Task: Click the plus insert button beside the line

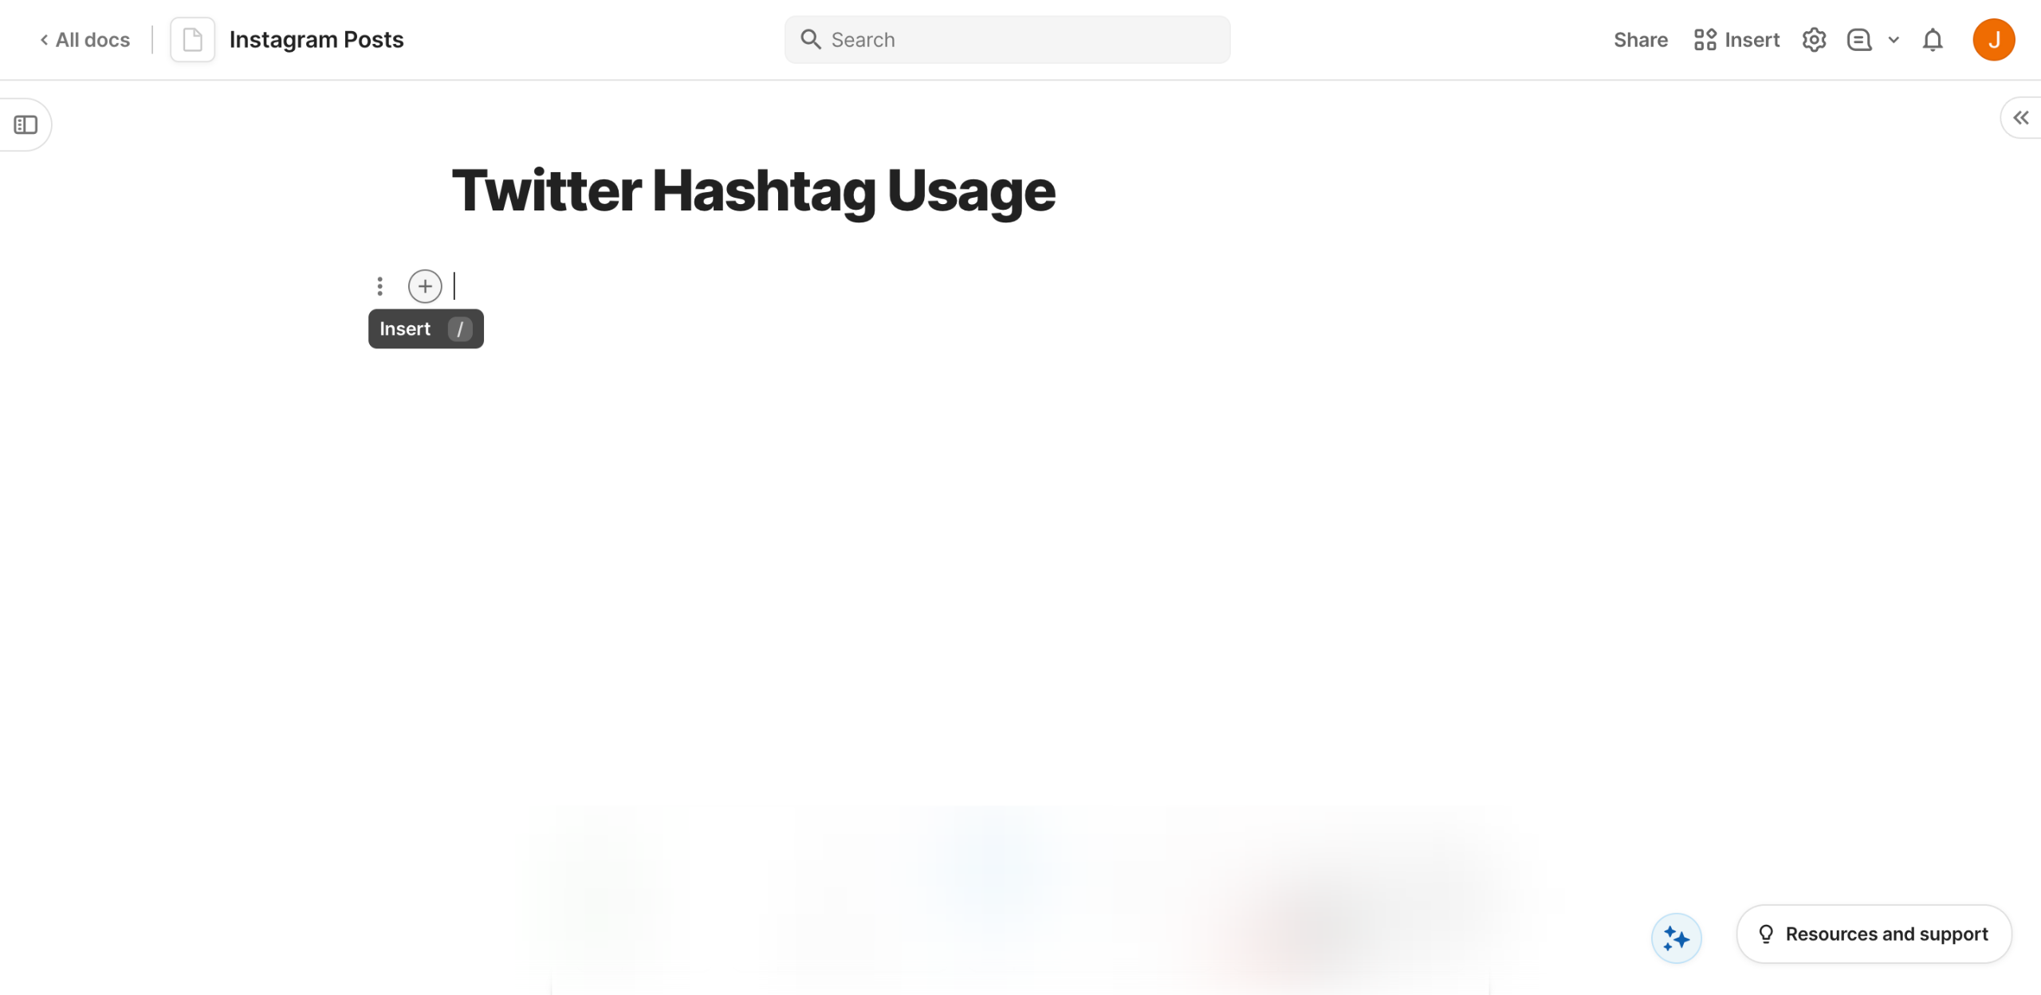Action: point(425,286)
